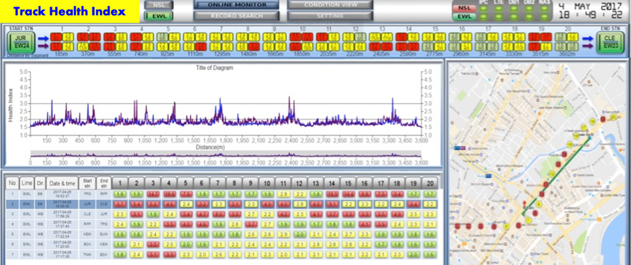This screenshot has width=631, height=265.
Task: Click the LTE status light in NSL row
Action: [499, 8]
